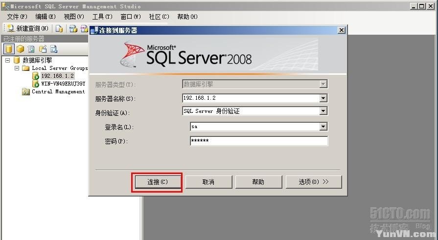This screenshot has height=240, width=438.
Task: Click the Central Management folder icon
Action: pos(26,91)
